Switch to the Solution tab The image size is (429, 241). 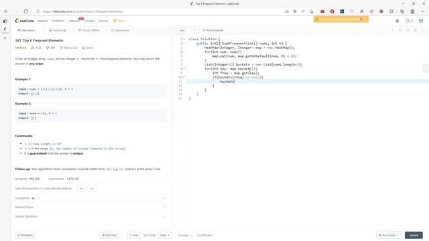pos(58,30)
